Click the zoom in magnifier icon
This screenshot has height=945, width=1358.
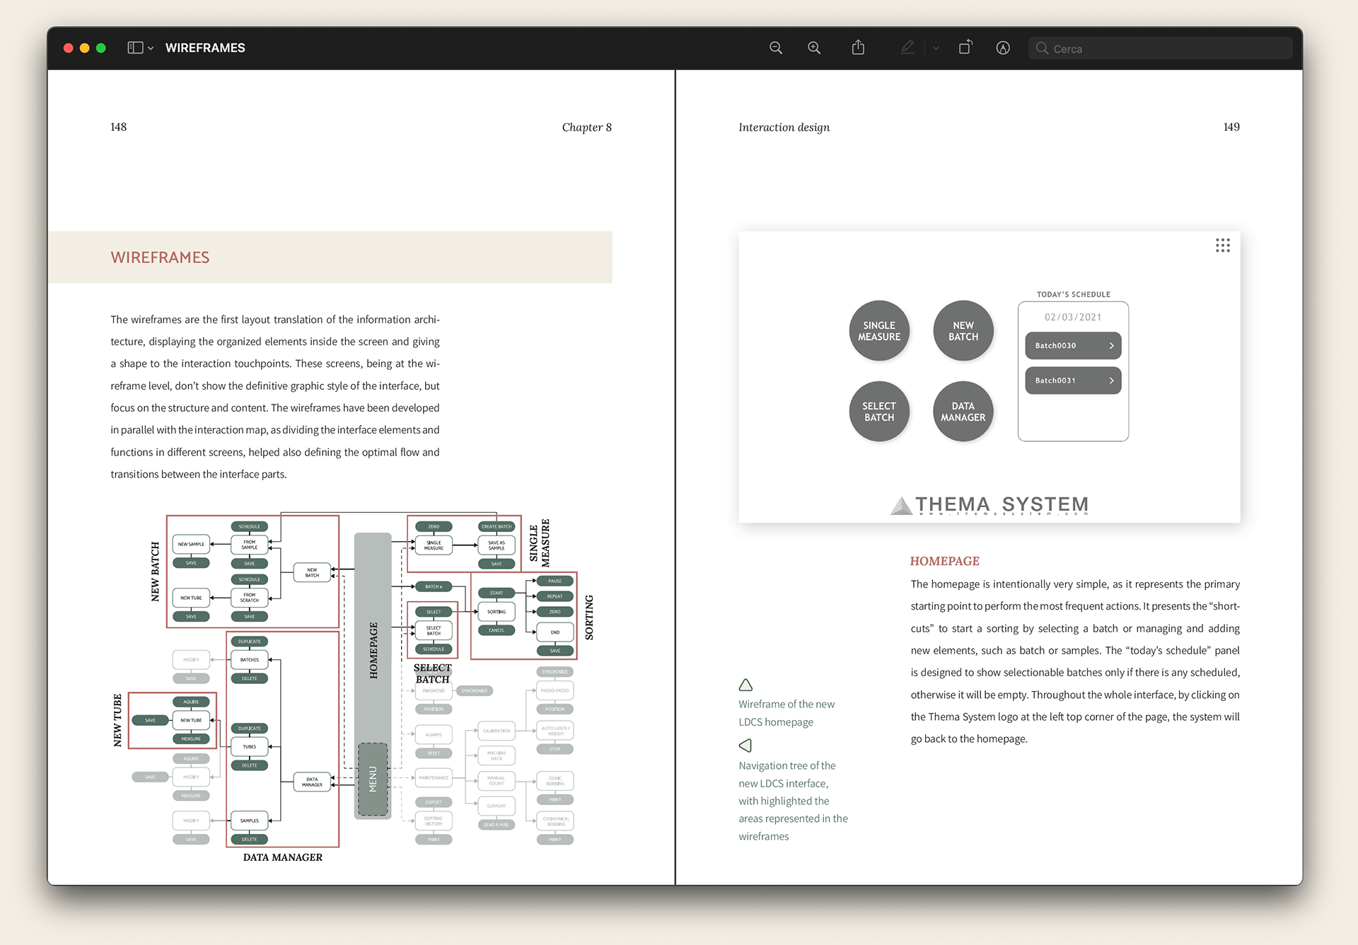[x=814, y=47]
